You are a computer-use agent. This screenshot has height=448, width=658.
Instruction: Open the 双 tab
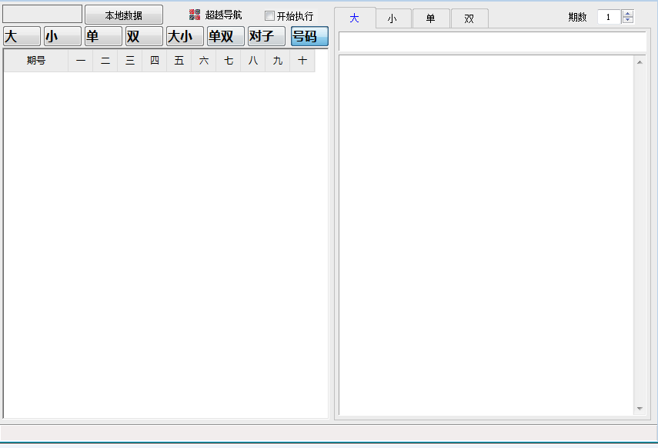(x=469, y=18)
